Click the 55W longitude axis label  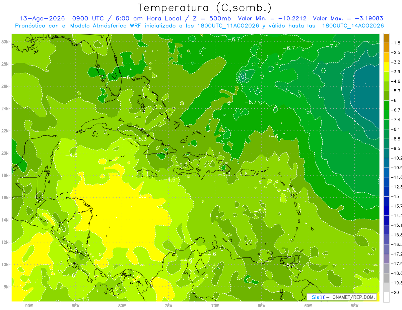[x=355, y=306]
